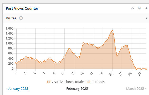149x95 pixels.
Task: Select the data point for day 25
Action: pyautogui.click(x=132, y=60)
